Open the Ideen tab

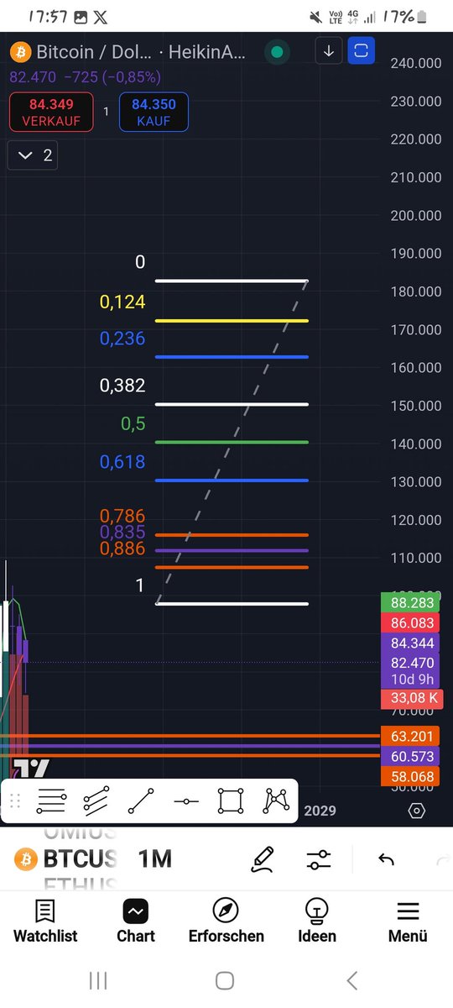[317, 921]
